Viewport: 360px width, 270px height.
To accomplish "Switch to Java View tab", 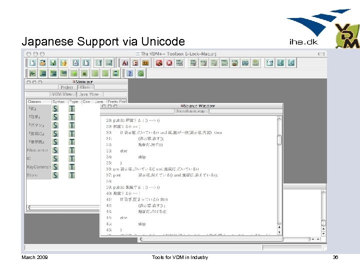I will (x=89, y=94).
